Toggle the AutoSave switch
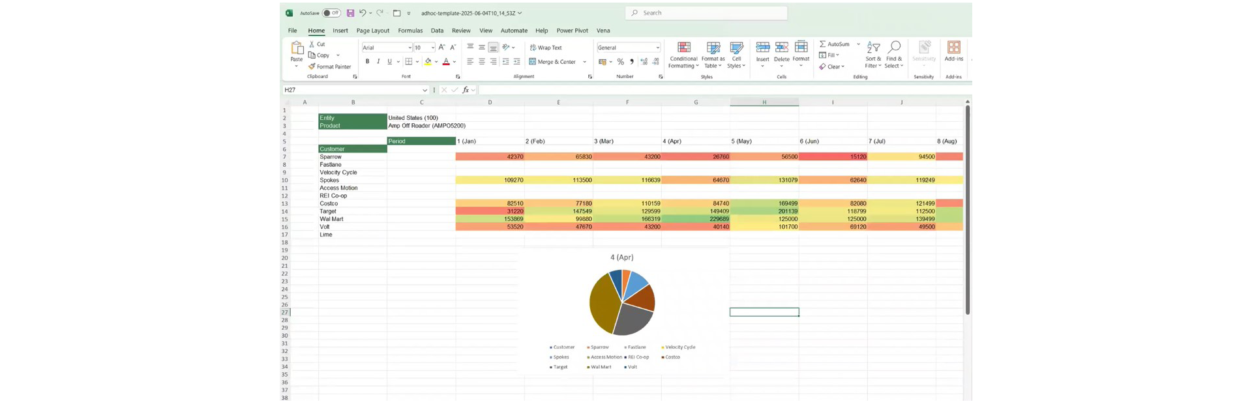Screen dimensions: 1252x404 pyautogui.click(x=332, y=13)
